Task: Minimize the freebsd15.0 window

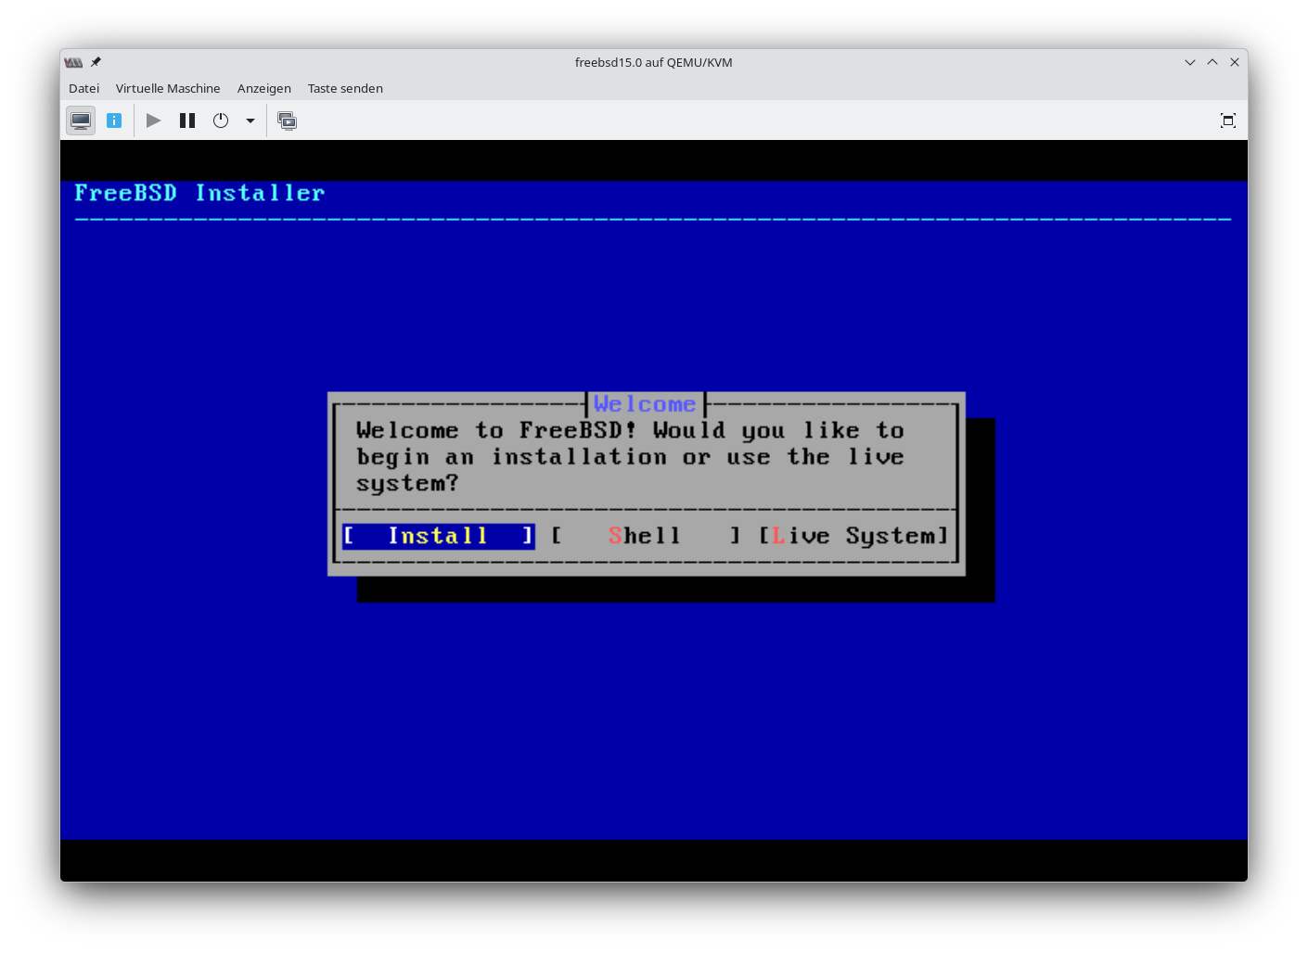Action: [x=1190, y=62]
